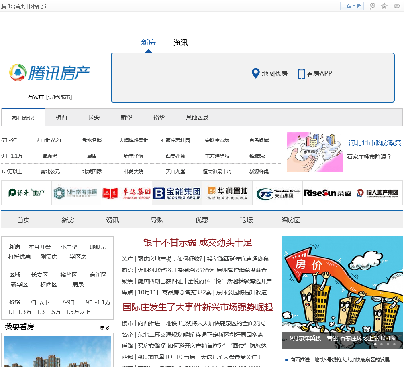Image resolution: width=404 pixels, height=367 pixels.
Task: Open 淘房团 in the navigation bar
Action: pos(291,220)
